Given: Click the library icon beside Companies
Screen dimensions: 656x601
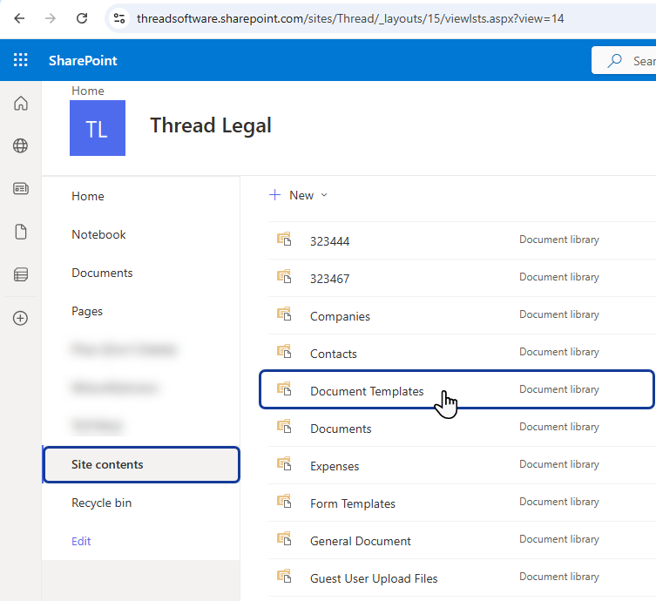Looking at the screenshot, I should tap(284, 314).
